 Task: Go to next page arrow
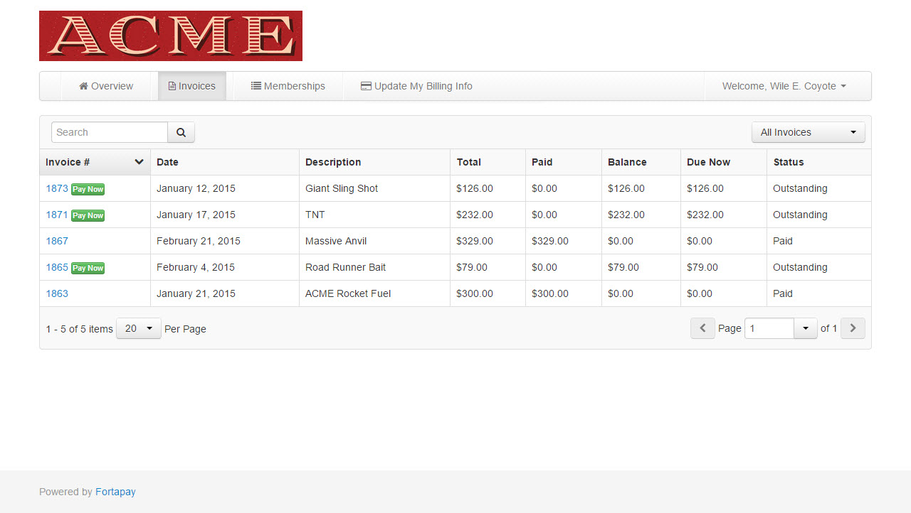[x=853, y=328]
